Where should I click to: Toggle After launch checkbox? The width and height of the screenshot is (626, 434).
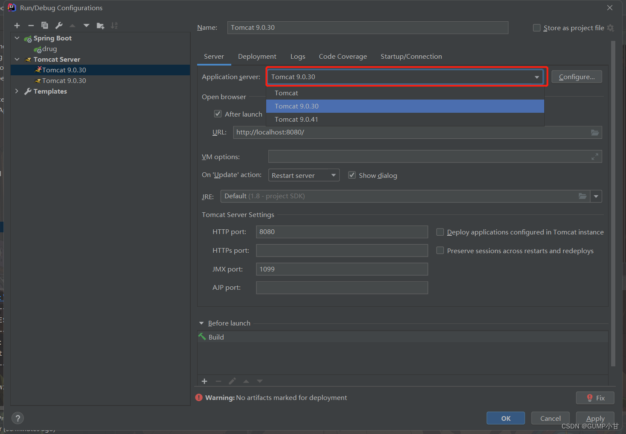tap(218, 114)
